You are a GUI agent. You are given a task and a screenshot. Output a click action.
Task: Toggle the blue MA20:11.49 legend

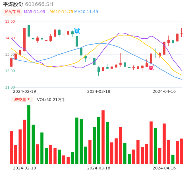click(x=86, y=12)
